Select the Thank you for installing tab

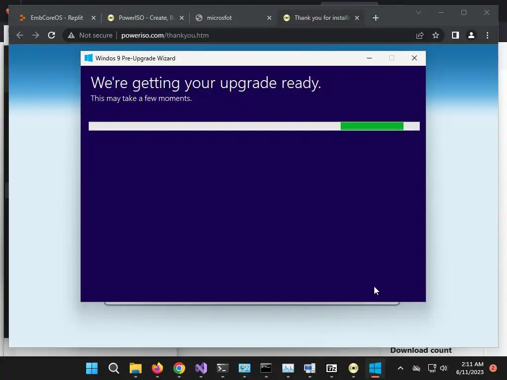[321, 18]
